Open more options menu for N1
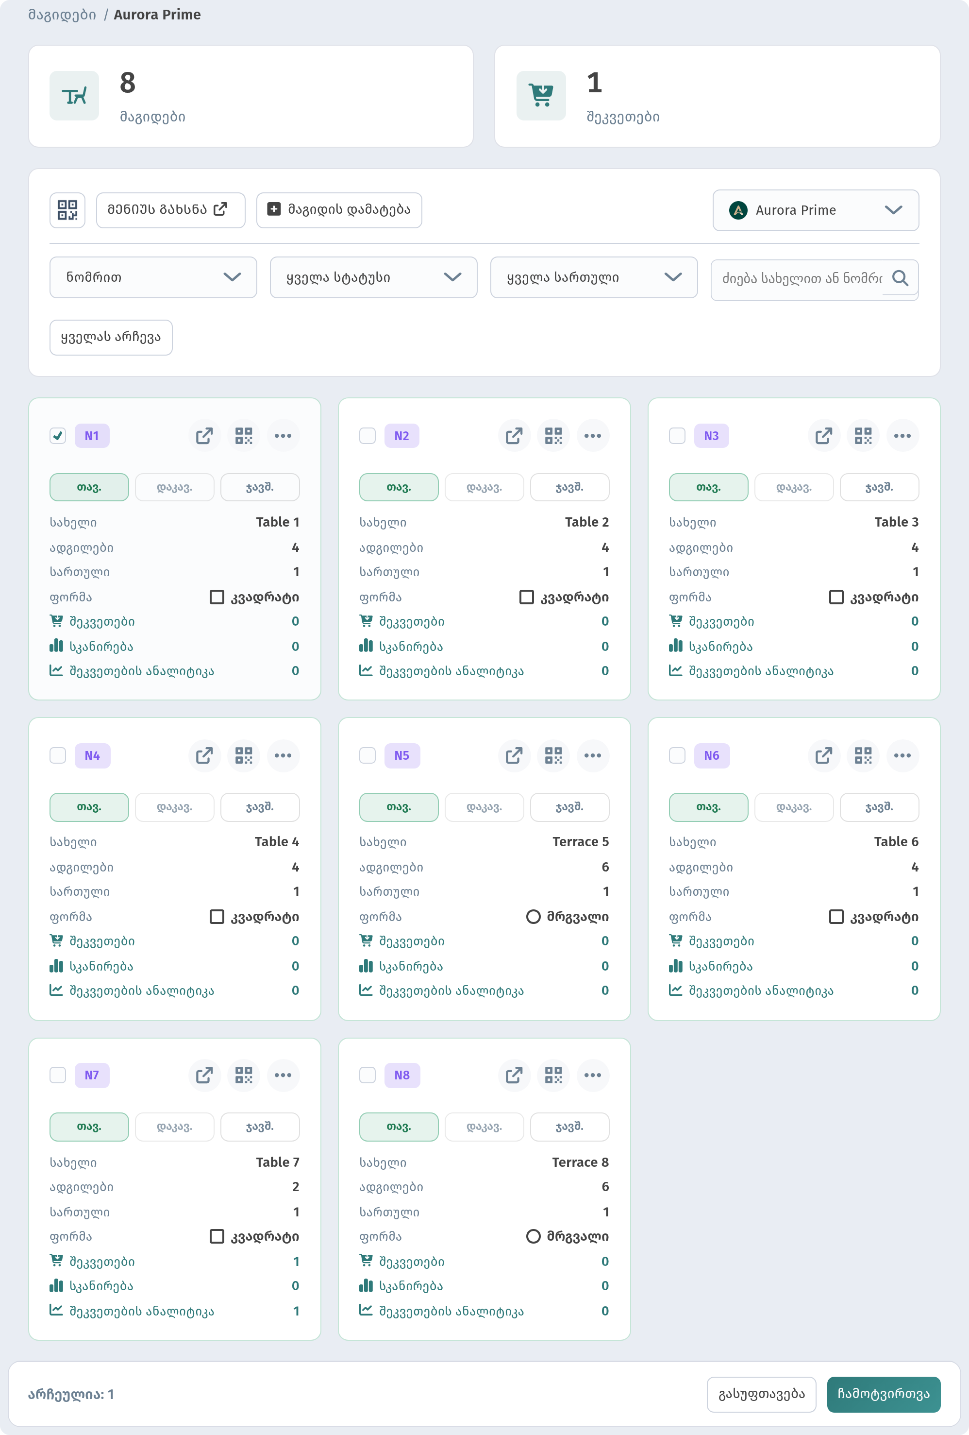The height and width of the screenshot is (1435, 969). tap(284, 436)
